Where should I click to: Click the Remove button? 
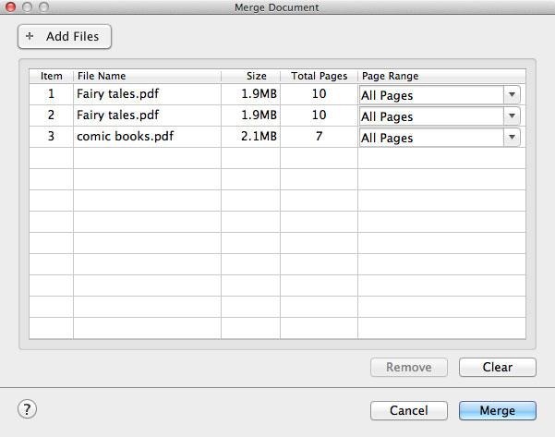408,367
